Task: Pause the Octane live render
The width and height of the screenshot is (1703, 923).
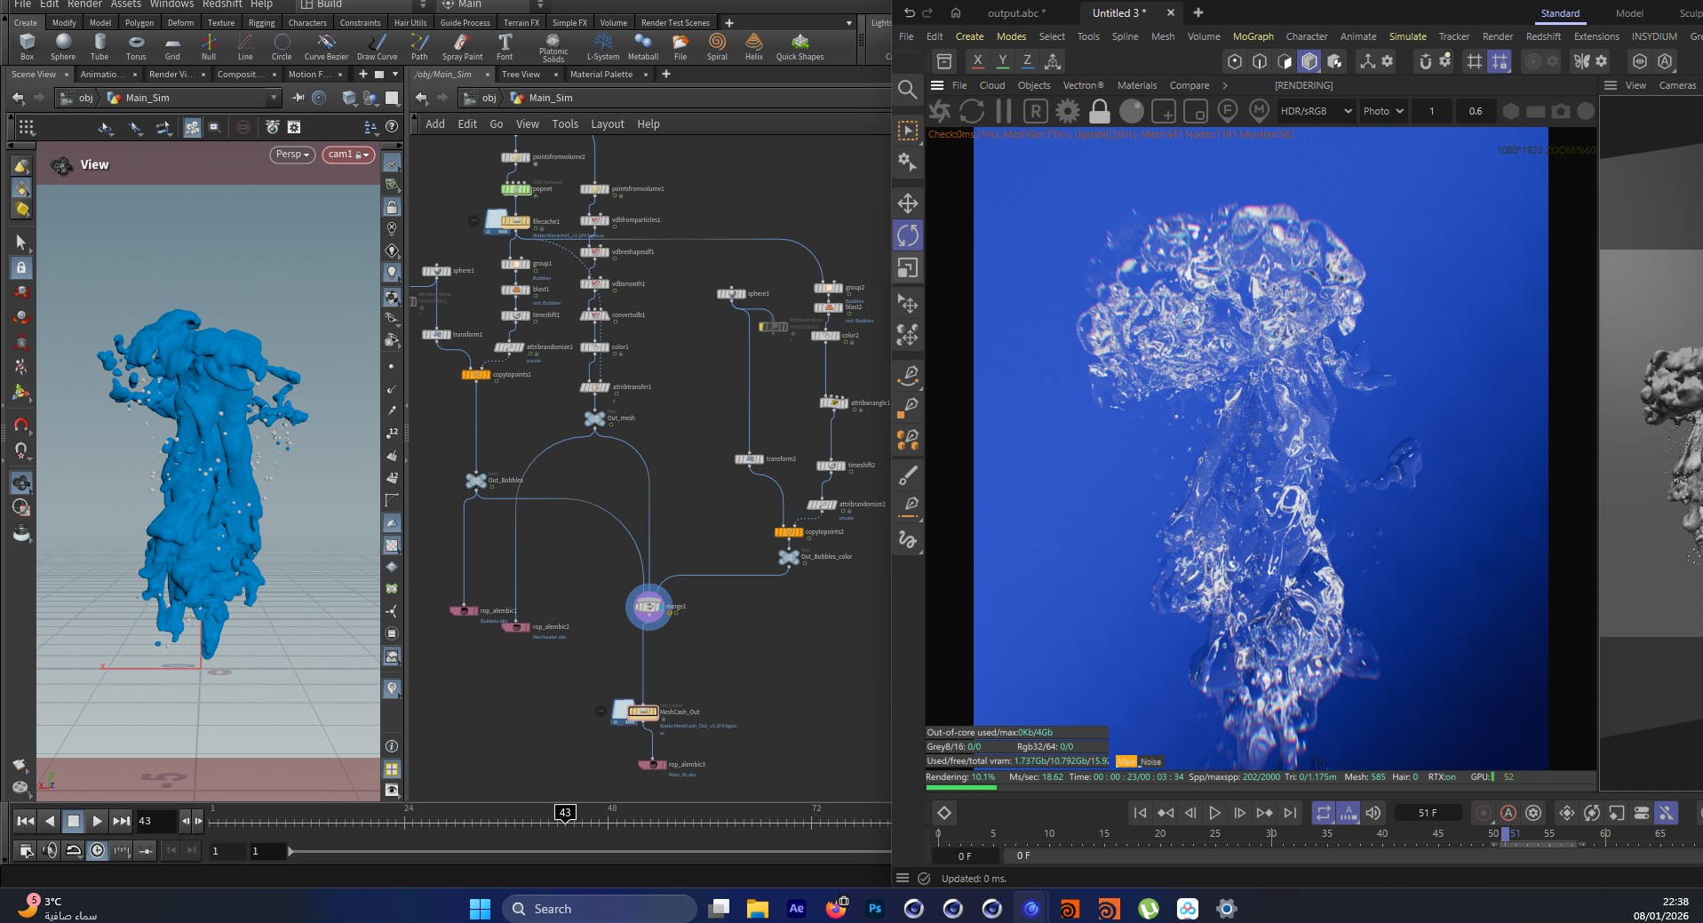Action: [1004, 111]
